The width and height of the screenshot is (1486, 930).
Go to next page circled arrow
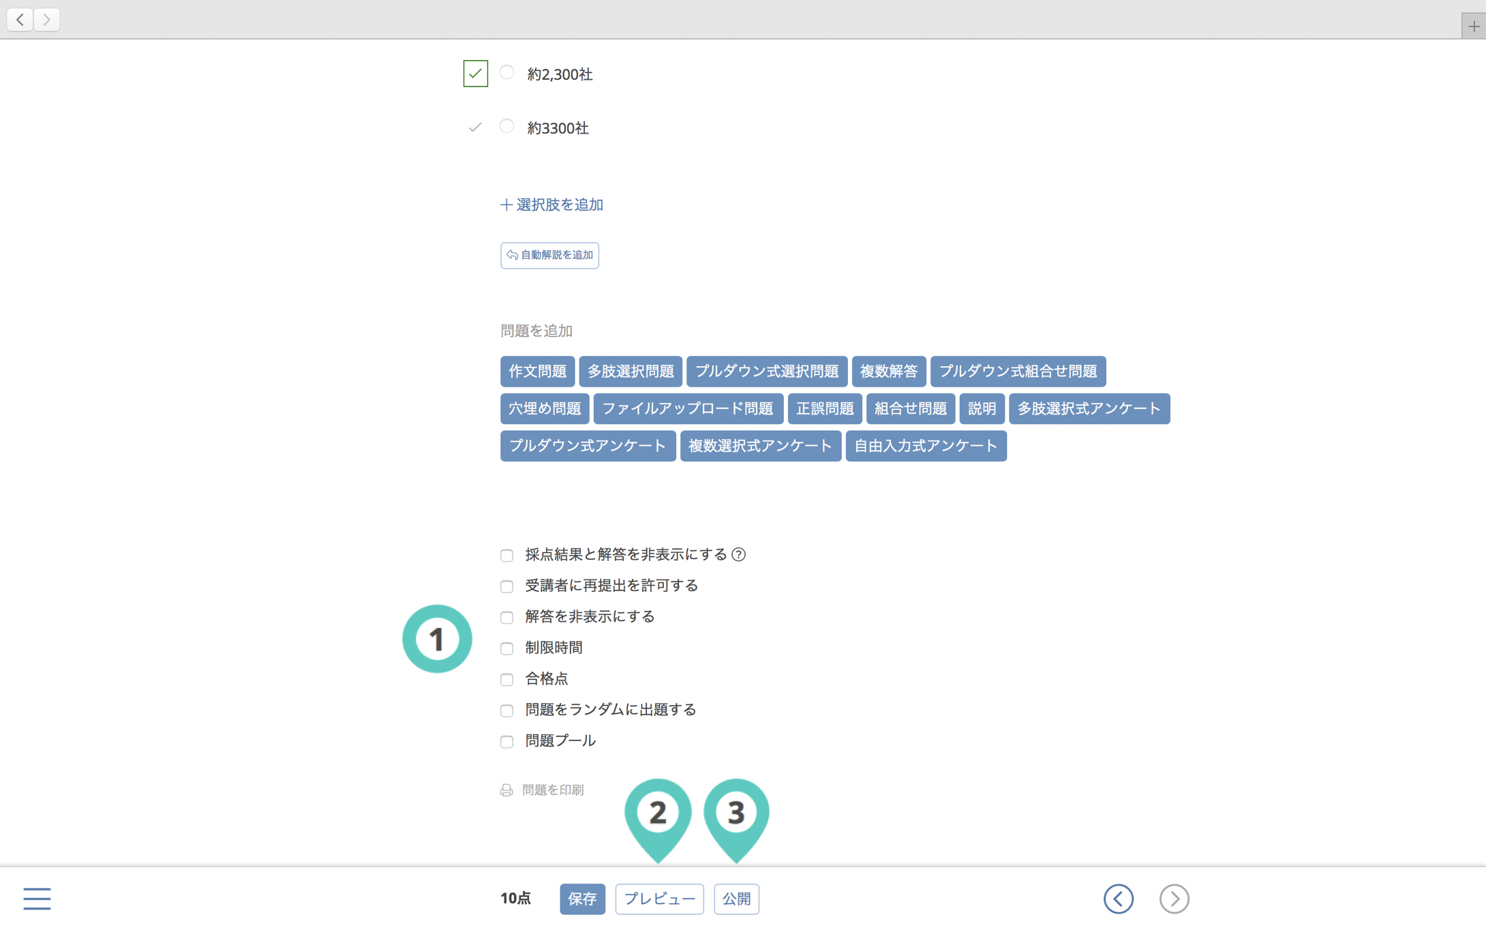pos(1174,899)
